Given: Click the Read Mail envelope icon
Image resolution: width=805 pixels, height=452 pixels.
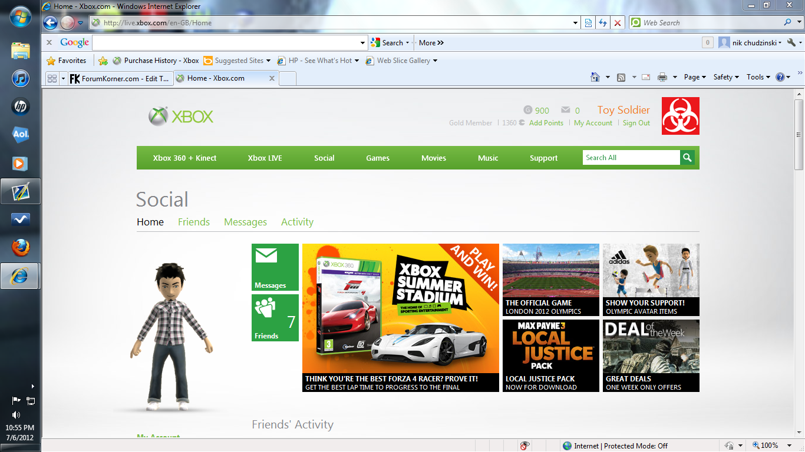Looking at the screenshot, I should (646, 77).
